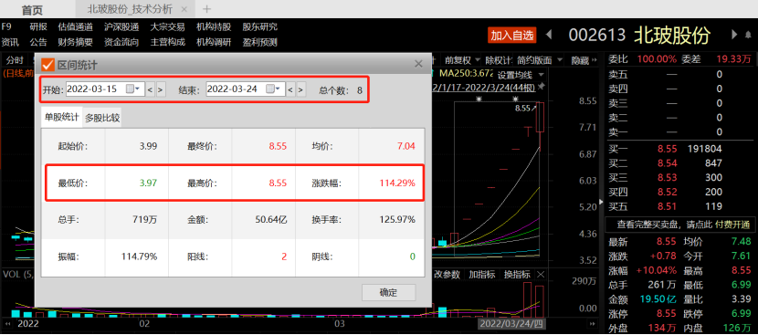Open 估值通道 menu item
Screen dimensions: 758x335
76,27
